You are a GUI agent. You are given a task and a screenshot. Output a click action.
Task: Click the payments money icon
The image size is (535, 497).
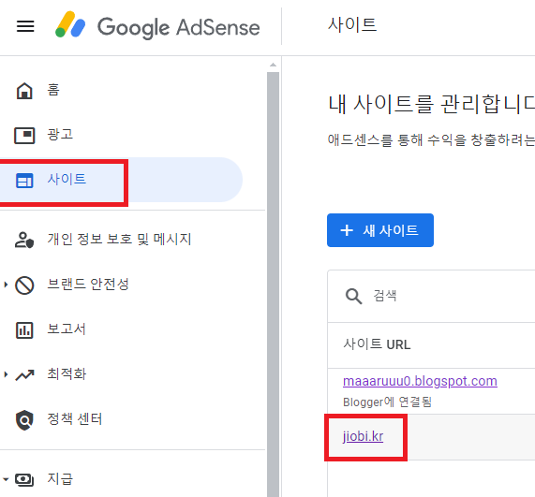(24, 479)
